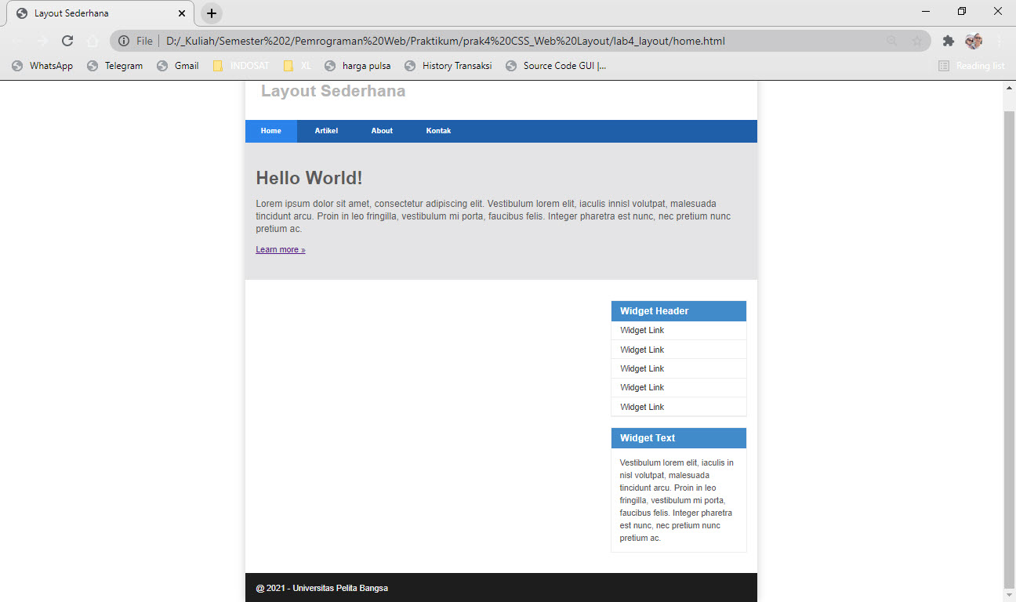Click the scroll-up arrow on the page scrollbar
Viewport: 1016px width, 602px height.
click(x=1010, y=87)
